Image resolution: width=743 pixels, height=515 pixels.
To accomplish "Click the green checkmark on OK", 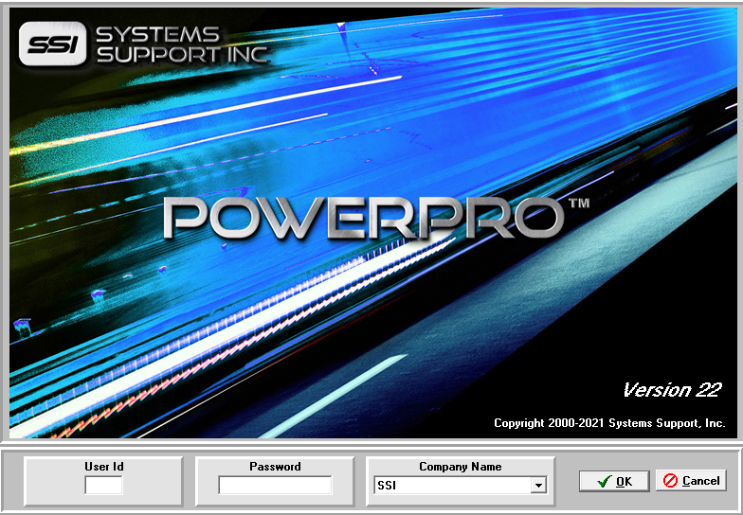I will tap(603, 481).
